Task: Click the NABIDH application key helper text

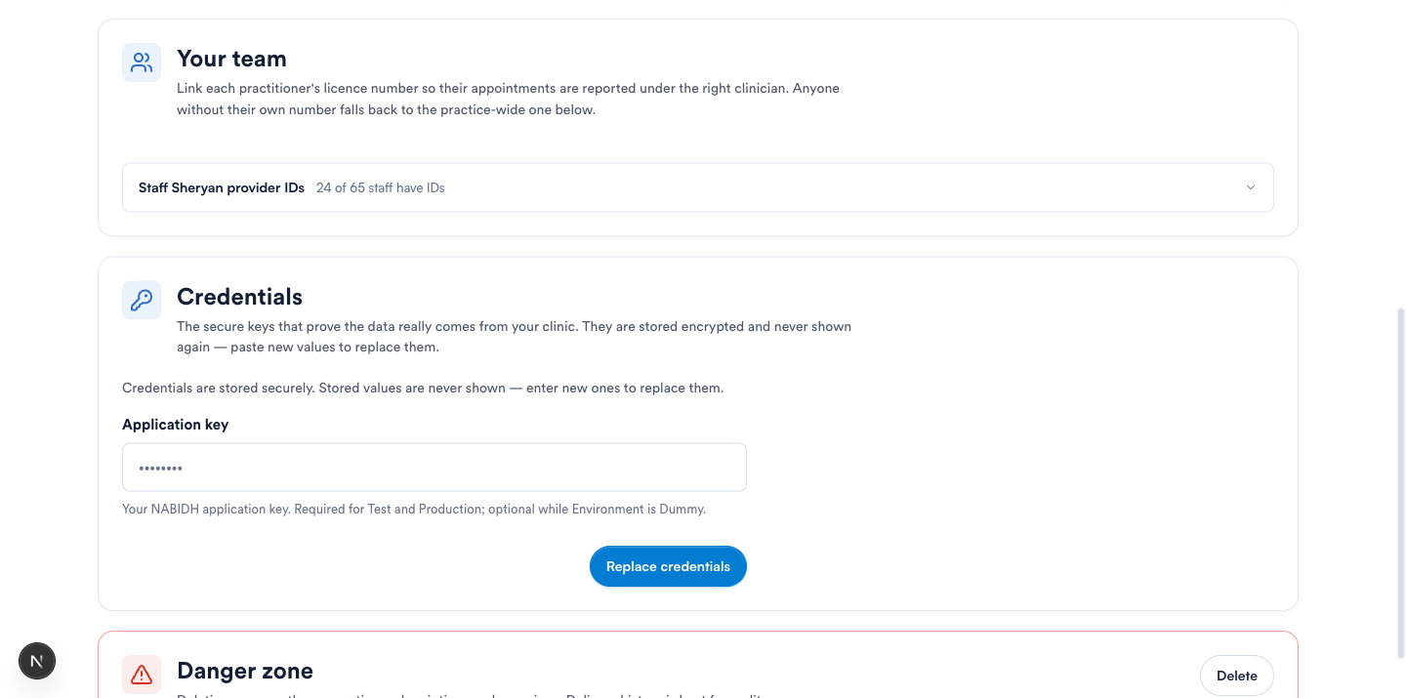Action: (414, 509)
